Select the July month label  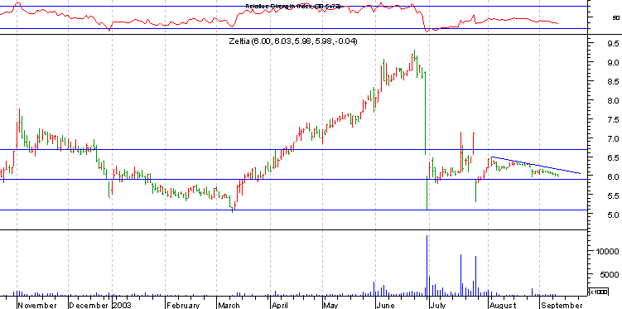(x=438, y=306)
